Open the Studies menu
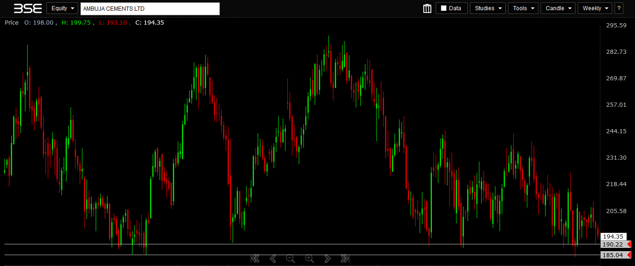Image resolution: width=635 pixels, height=266 pixels. tap(488, 8)
